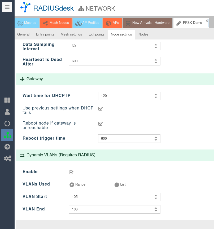Open the users icon in sidebar
Viewport: 214px width, 229px height.
pyautogui.click(x=7, y=112)
